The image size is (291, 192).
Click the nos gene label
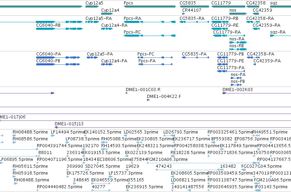tap(233, 10)
